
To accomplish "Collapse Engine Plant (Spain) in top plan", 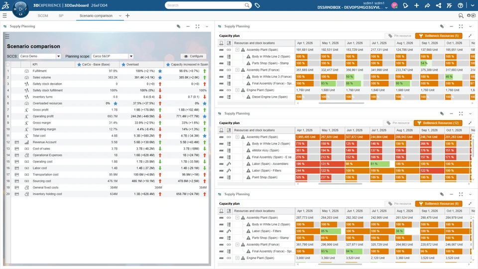I will tap(237, 90).
